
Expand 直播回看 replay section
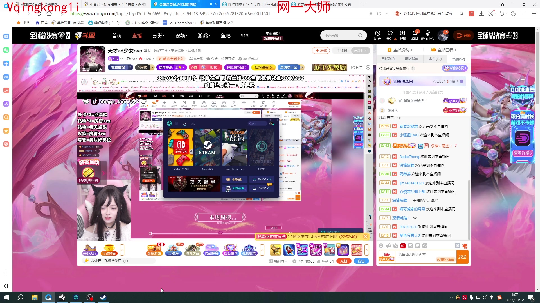[444, 50]
